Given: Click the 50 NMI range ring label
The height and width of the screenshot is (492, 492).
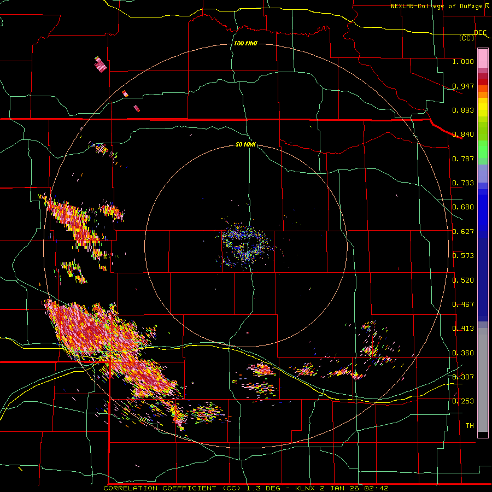Looking at the screenshot, I should point(245,145).
